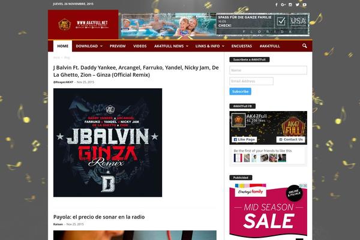Open the VIDEOS menu item

140,46
